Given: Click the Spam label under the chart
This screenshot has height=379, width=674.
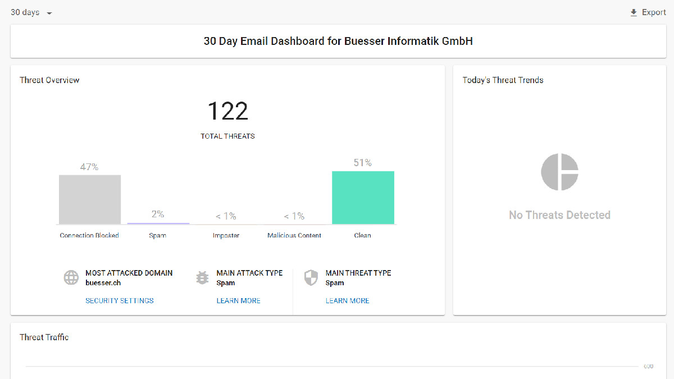Looking at the screenshot, I should tap(158, 235).
